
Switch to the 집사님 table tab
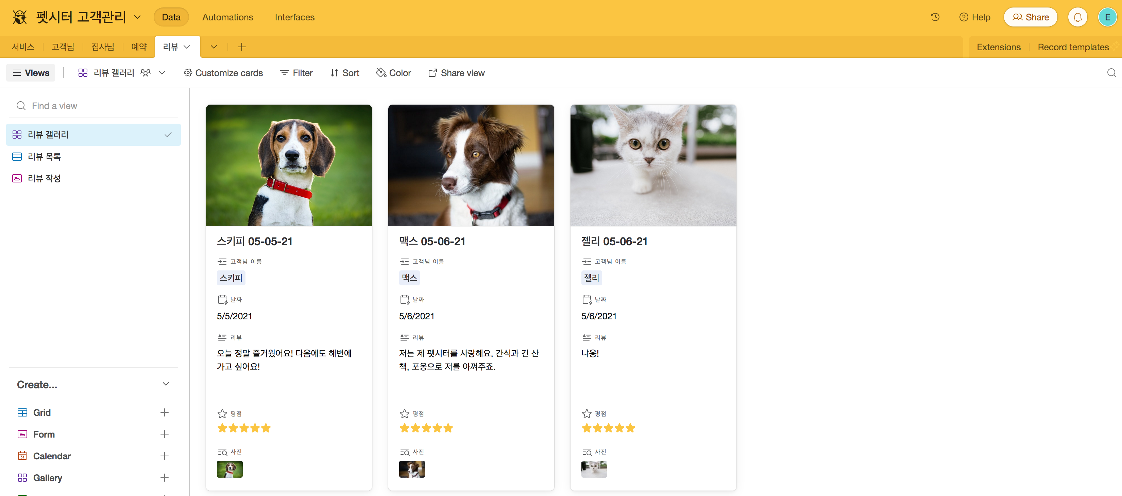103,47
